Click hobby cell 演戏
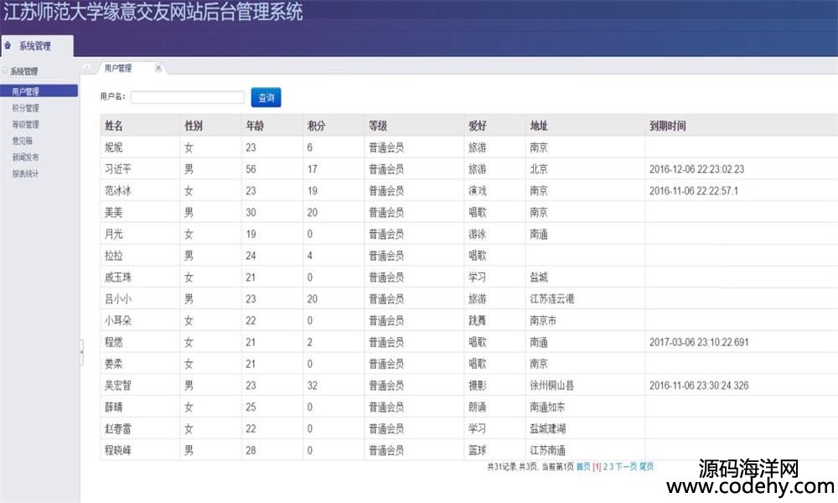 (x=478, y=191)
